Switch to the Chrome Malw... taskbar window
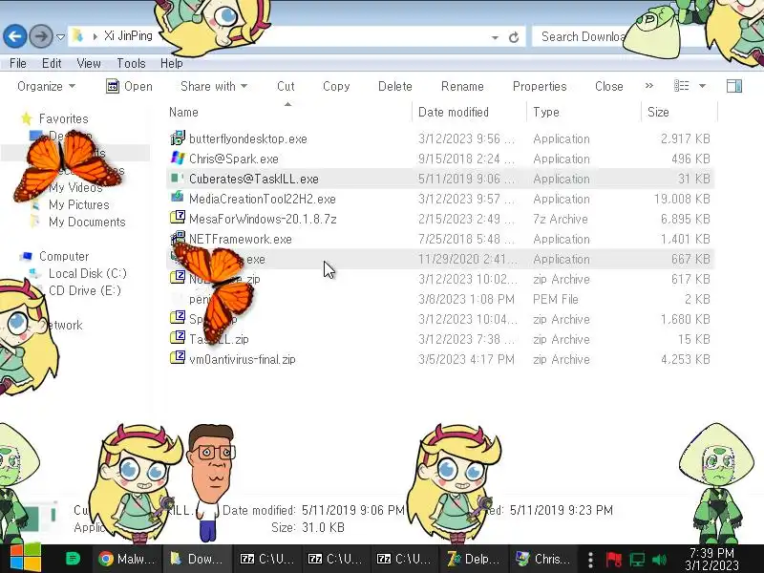 [x=127, y=559]
